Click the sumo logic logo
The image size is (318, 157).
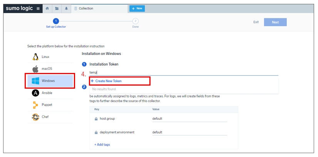[x=19, y=8]
